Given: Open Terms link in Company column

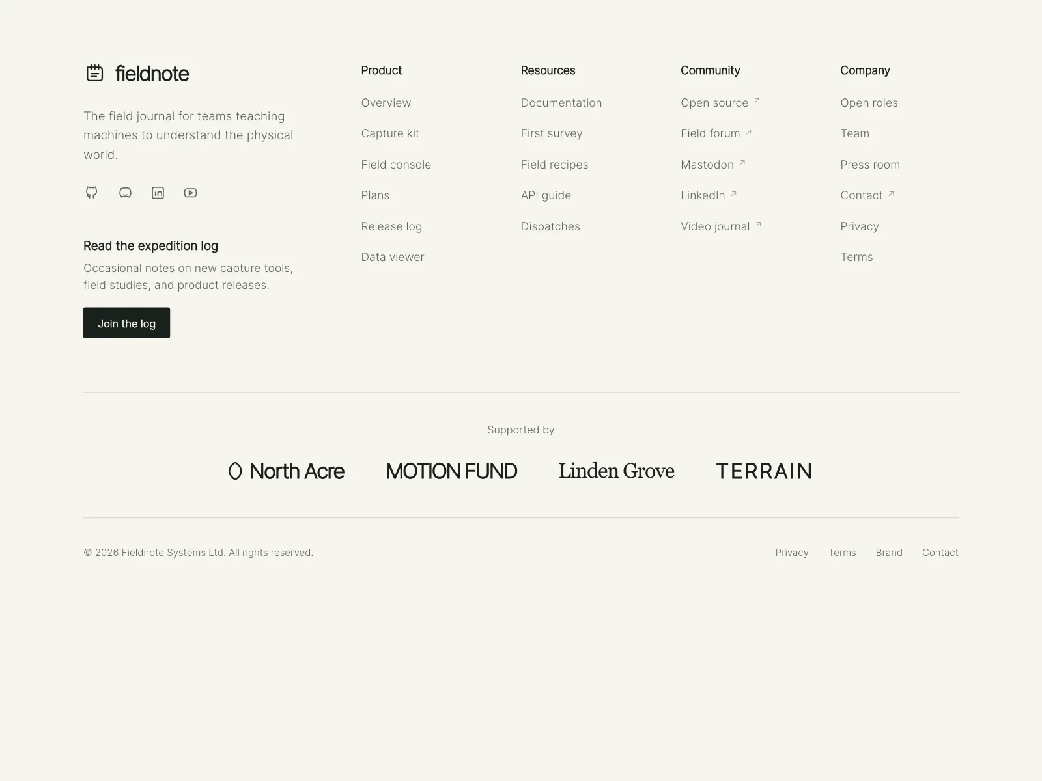Looking at the screenshot, I should [x=856, y=257].
